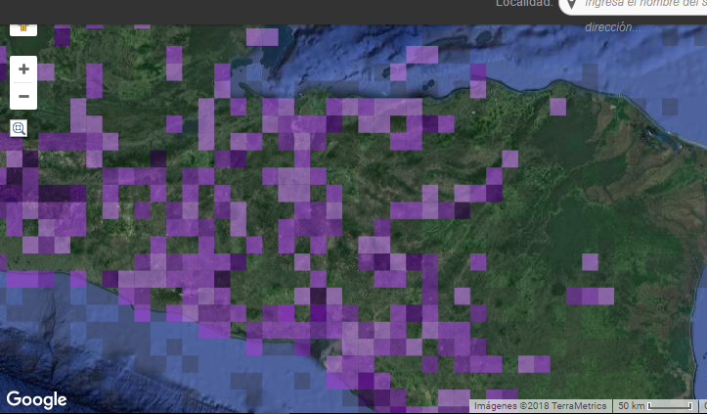Click the Localidad label
Viewport: 707px width, 414px height.
(524, 4)
